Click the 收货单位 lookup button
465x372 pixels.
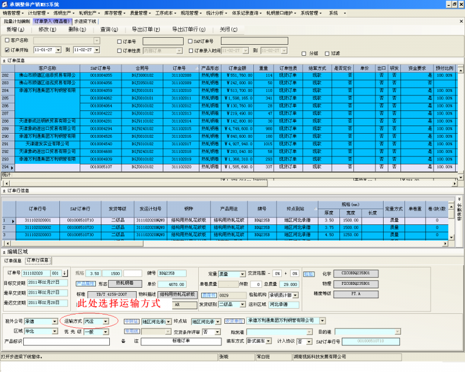234,321
